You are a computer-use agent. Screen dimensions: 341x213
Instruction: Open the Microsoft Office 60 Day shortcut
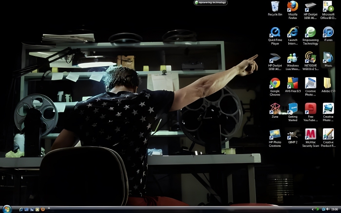(328, 7)
